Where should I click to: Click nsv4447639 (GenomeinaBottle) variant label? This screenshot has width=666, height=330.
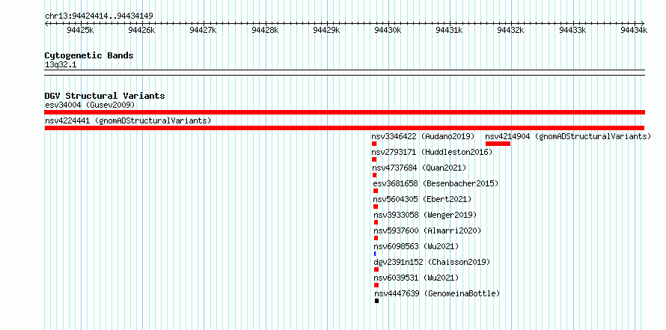pos(438,293)
